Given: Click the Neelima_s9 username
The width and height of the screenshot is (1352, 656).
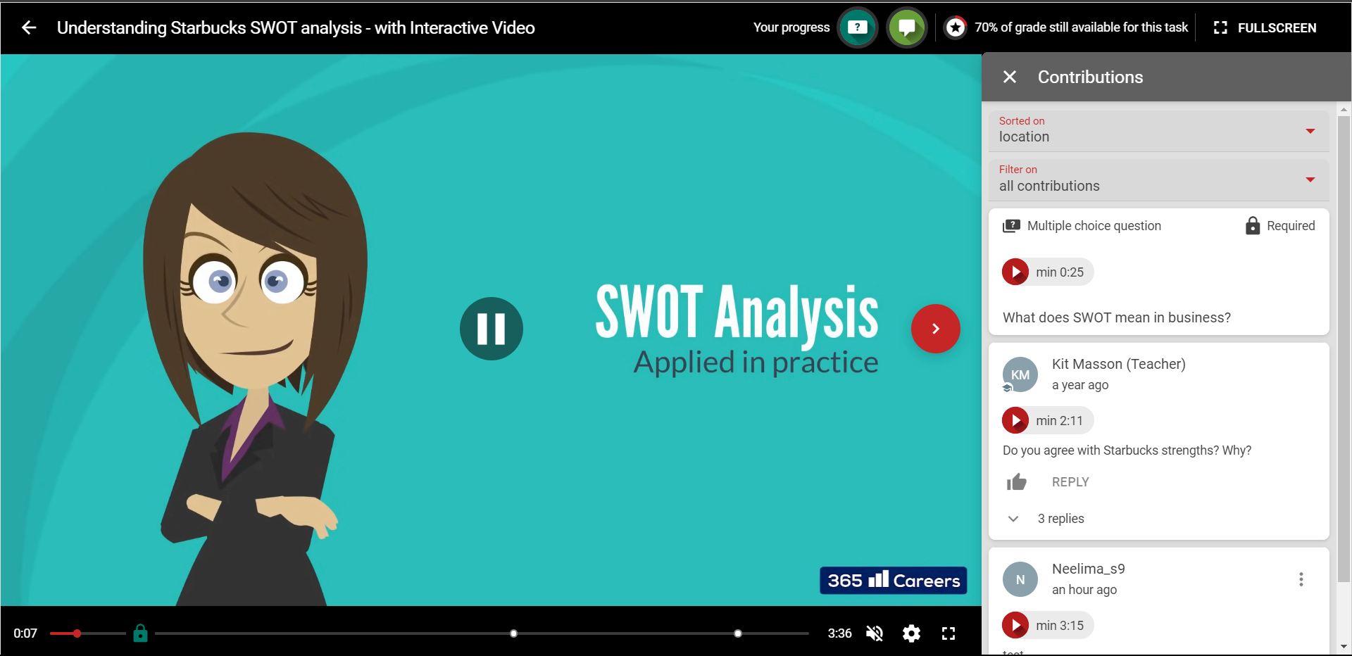Looking at the screenshot, I should pos(1089,569).
